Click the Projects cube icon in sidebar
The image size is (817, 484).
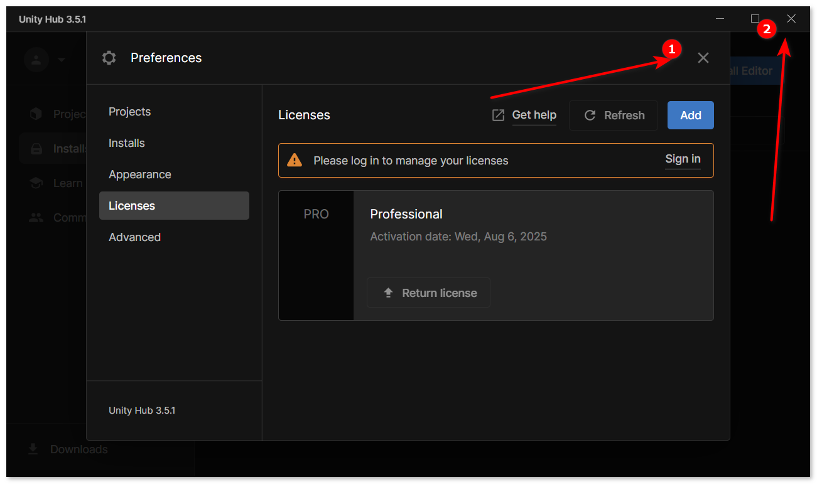36,114
